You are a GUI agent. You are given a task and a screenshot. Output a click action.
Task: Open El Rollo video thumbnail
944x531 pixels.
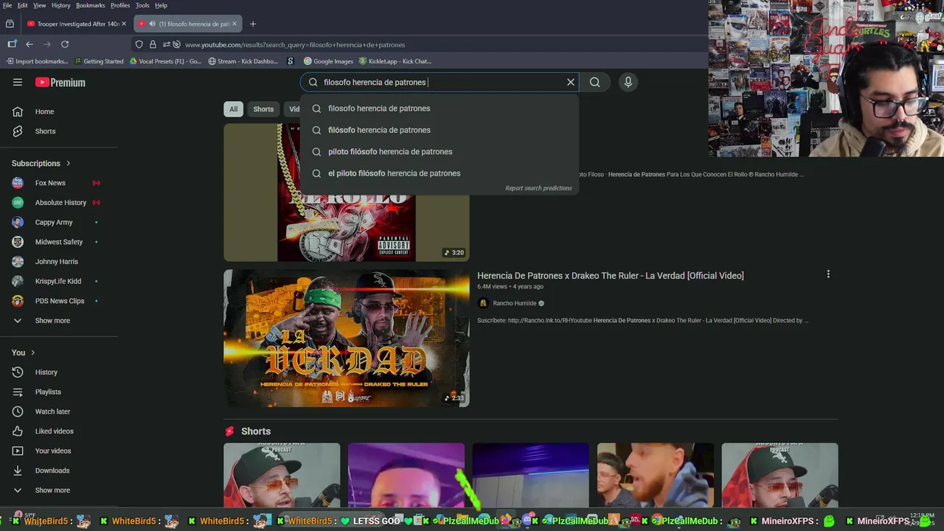347,229
